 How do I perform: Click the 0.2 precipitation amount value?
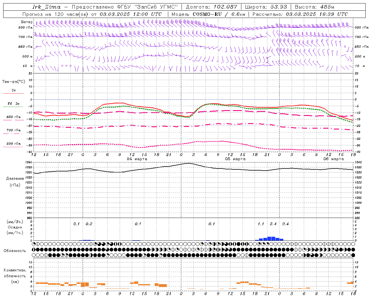(x=89, y=224)
